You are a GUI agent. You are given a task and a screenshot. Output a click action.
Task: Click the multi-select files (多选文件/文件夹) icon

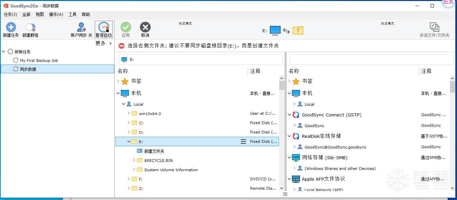point(434,27)
